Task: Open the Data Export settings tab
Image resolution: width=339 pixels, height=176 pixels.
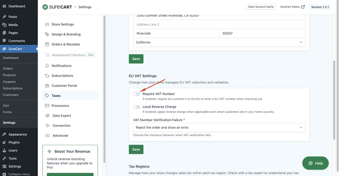Action: click(x=70, y=115)
